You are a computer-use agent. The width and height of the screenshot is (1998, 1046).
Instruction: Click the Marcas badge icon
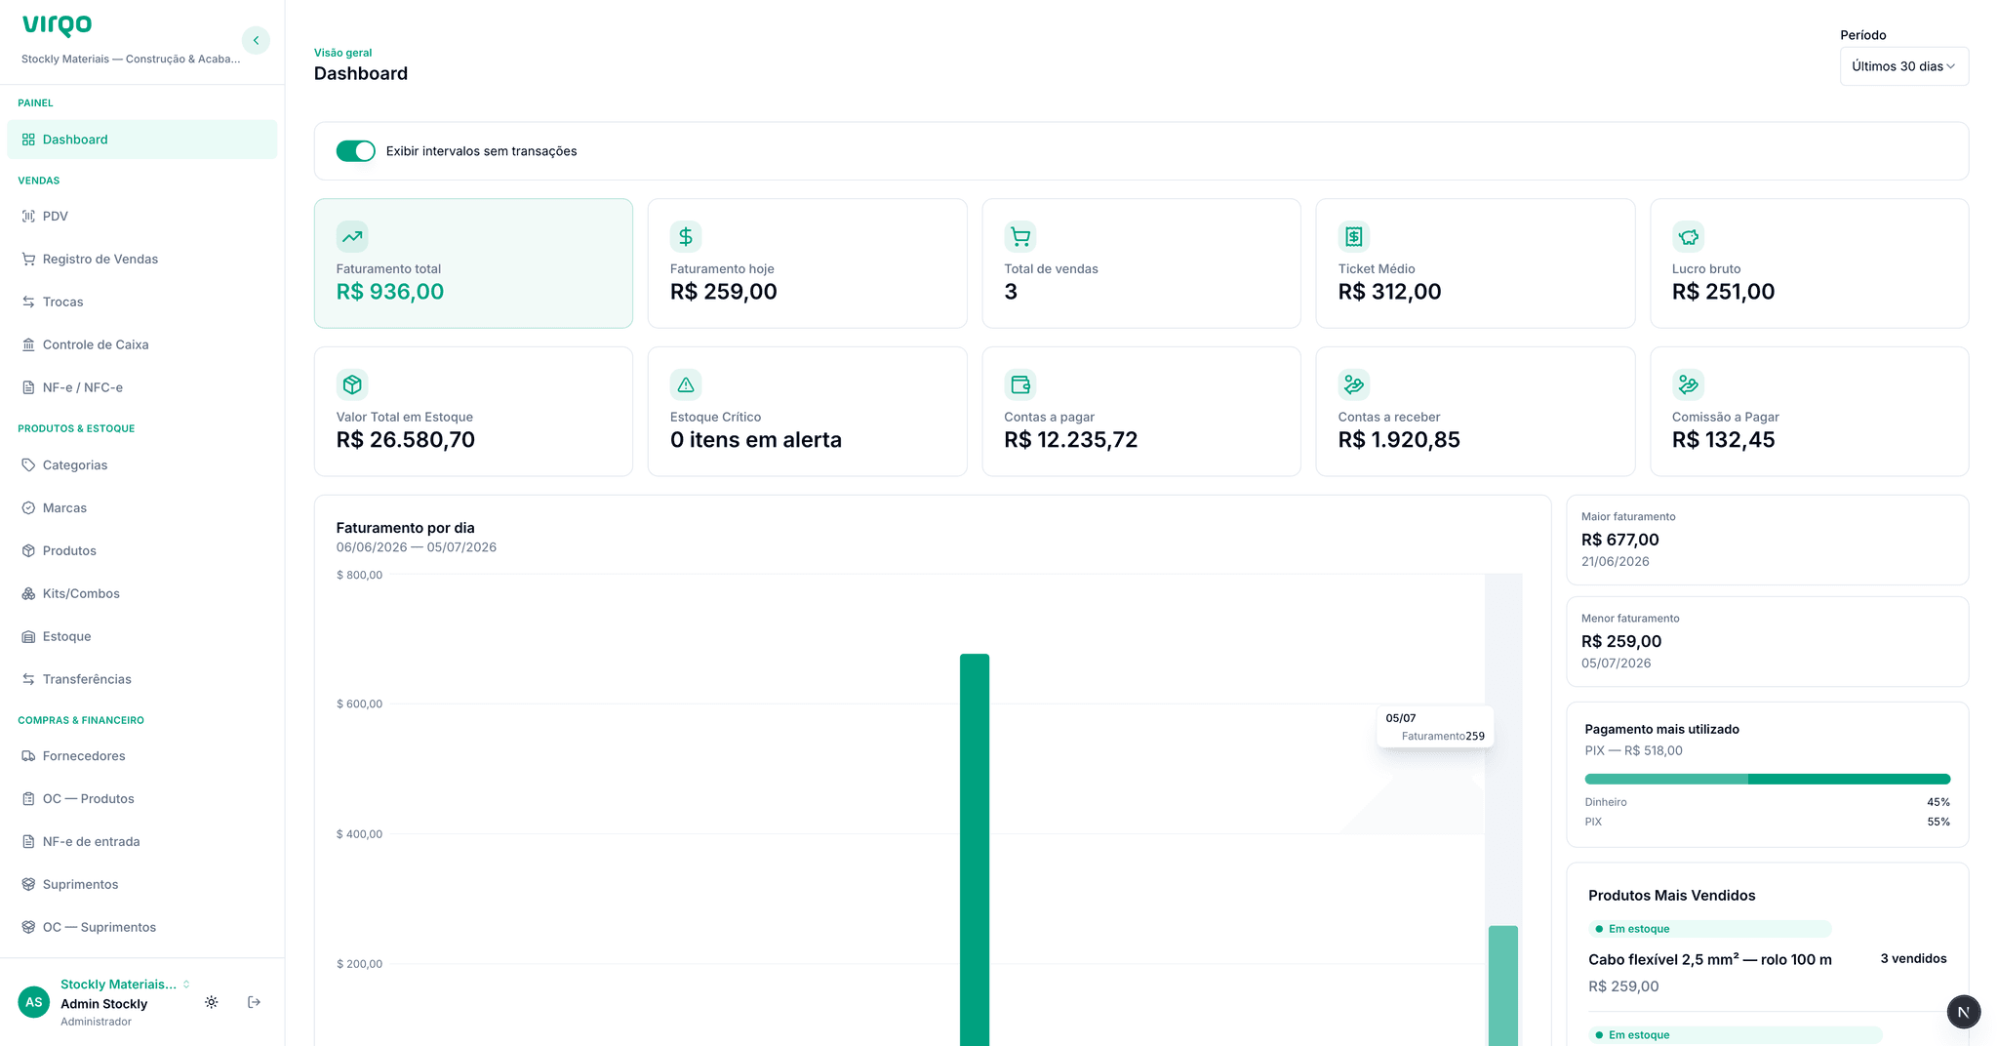click(28, 507)
